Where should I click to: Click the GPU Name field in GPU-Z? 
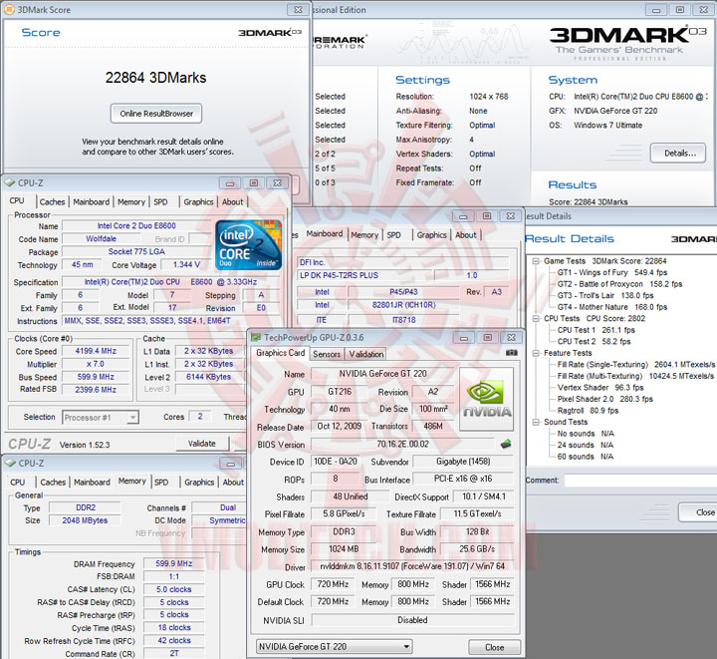pos(382,374)
